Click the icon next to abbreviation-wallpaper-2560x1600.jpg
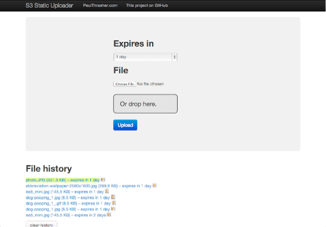326x227 pixels. [154, 185]
